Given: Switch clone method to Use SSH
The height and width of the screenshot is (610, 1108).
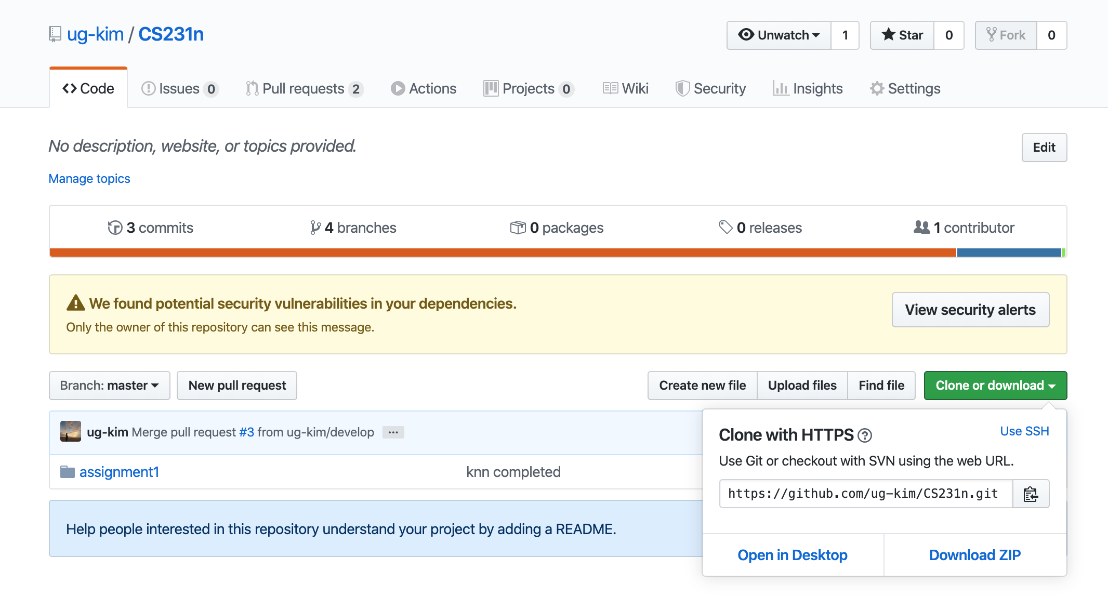Looking at the screenshot, I should coord(1024,431).
